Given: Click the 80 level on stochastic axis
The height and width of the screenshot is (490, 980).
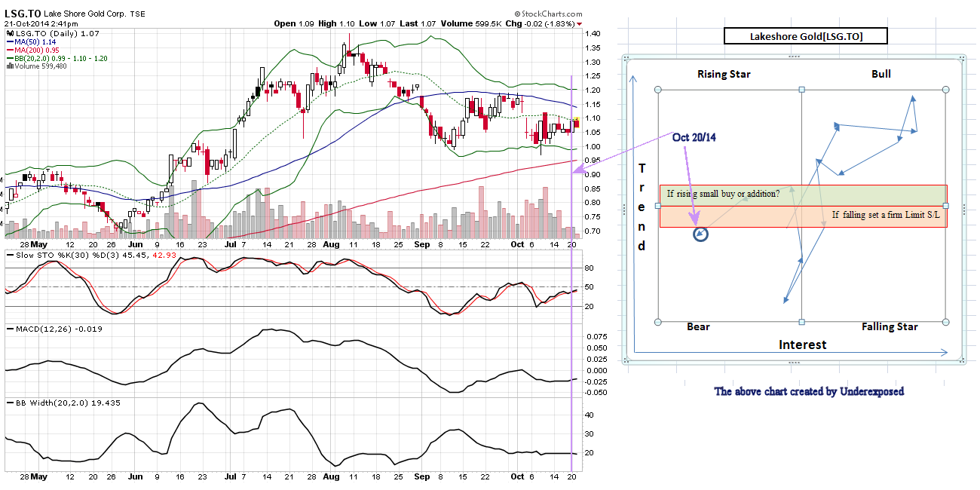Looking at the screenshot, I should tap(589, 268).
